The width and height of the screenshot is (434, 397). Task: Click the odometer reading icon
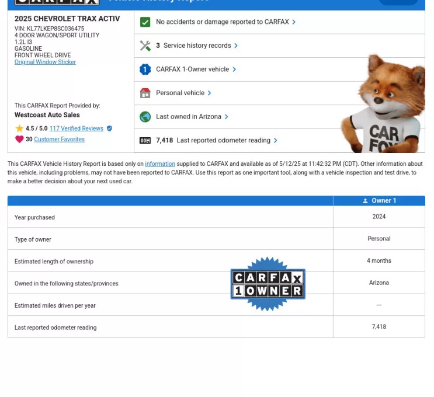[145, 141]
